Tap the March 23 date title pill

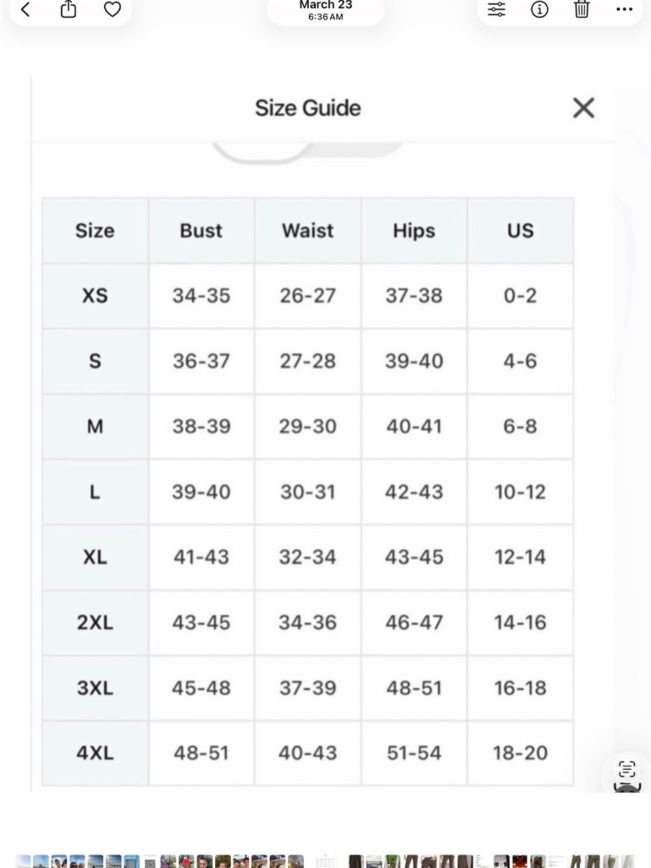click(325, 10)
